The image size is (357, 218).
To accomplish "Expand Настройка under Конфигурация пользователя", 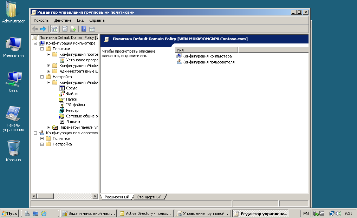I will coord(42,144).
